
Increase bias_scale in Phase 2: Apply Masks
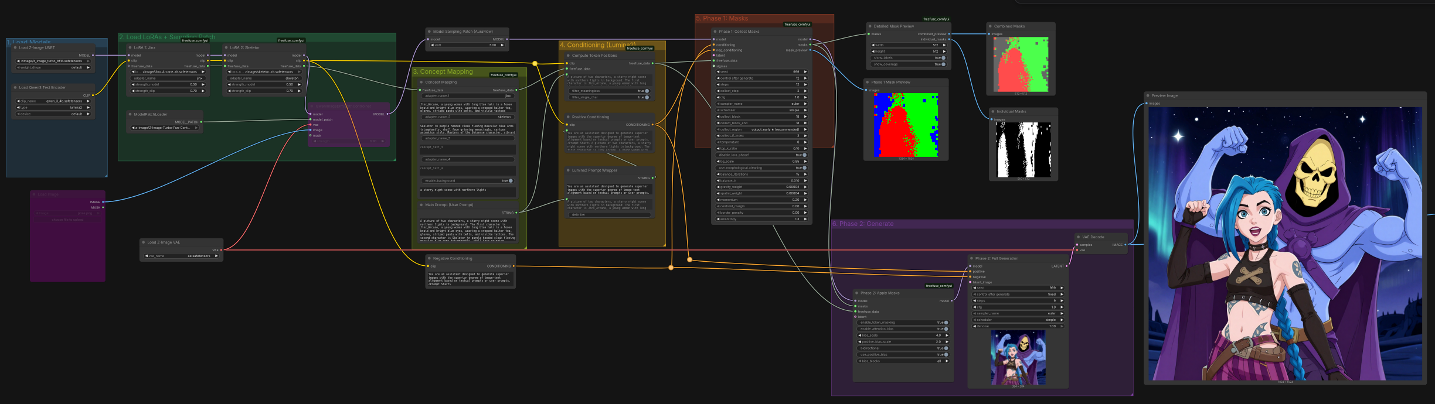[947, 335]
